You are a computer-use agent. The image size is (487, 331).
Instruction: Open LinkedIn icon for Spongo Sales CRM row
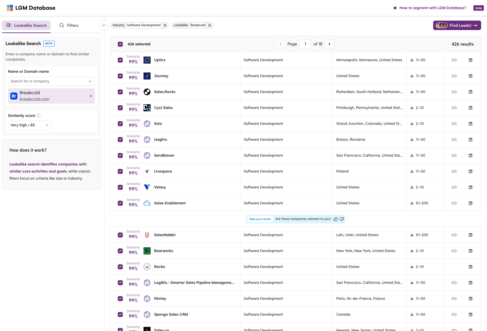[471, 315]
